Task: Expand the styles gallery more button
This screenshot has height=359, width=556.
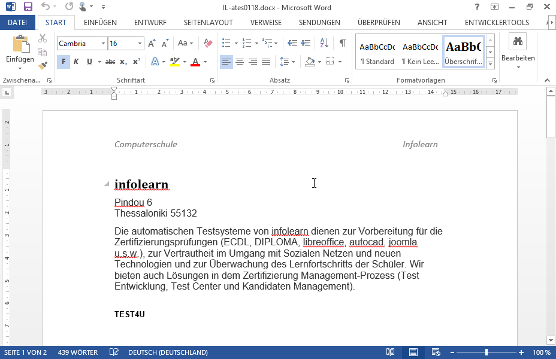Action: pyautogui.click(x=491, y=64)
